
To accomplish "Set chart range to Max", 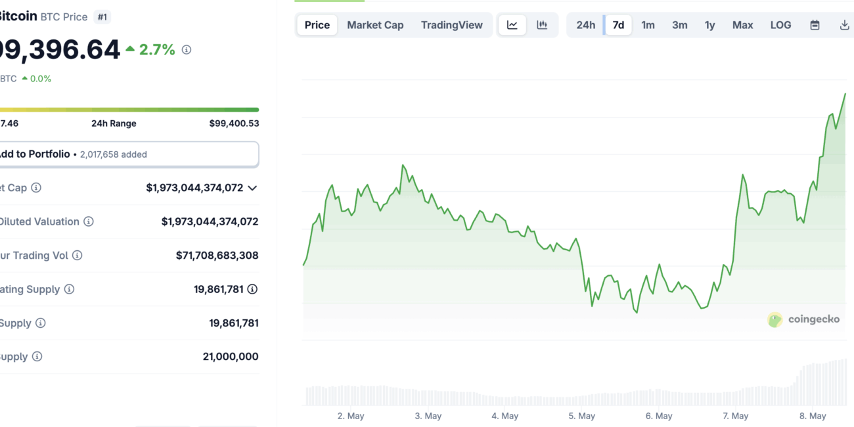I will 743,25.
